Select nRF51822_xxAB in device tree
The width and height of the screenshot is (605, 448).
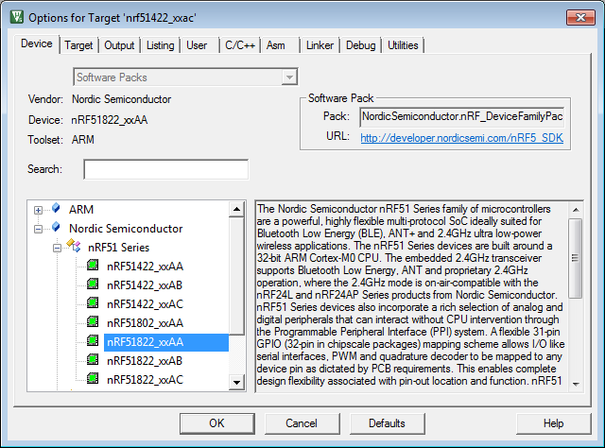point(145,361)
